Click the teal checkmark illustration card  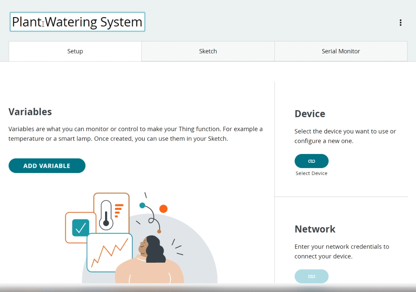(80, 227)
